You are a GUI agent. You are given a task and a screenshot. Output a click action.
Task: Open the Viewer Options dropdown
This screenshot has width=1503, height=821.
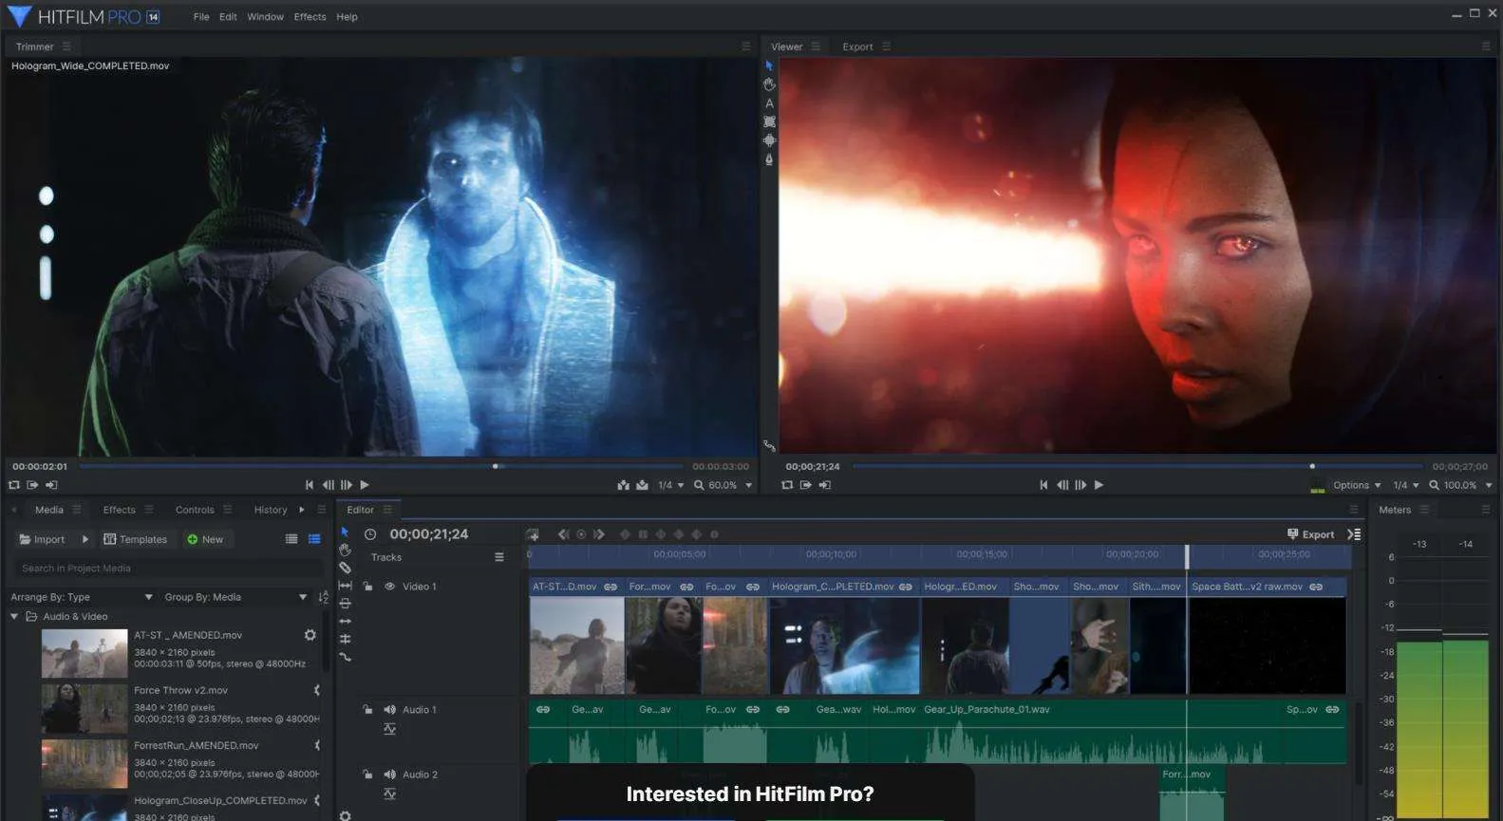[x=1357, y=485]
